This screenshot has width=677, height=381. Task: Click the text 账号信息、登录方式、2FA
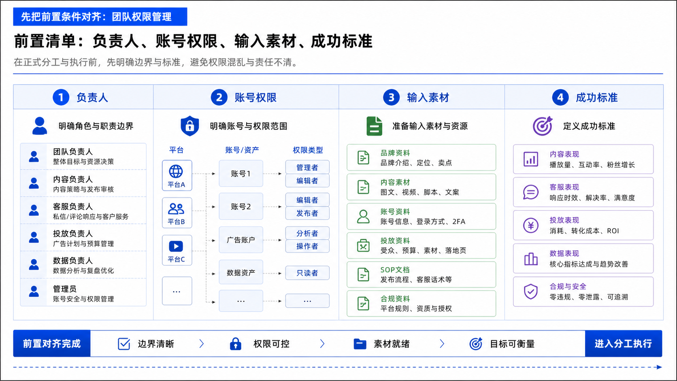423,221
